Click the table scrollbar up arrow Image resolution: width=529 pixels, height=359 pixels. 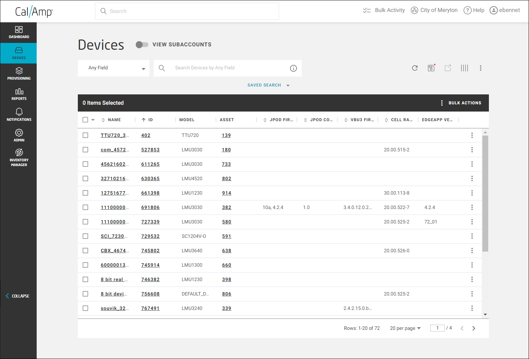point(485,132)
